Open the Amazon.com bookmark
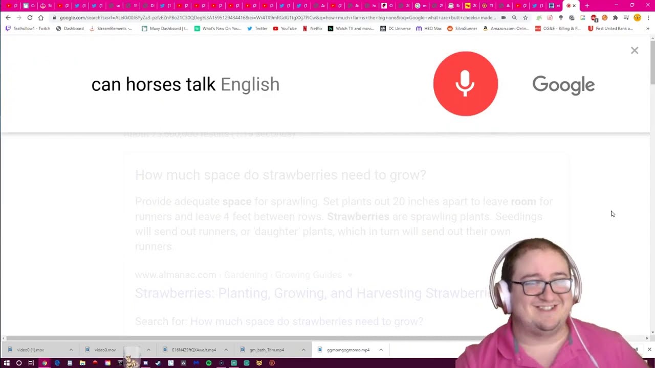This screenshot has width=655, height=368. [506, 29]
